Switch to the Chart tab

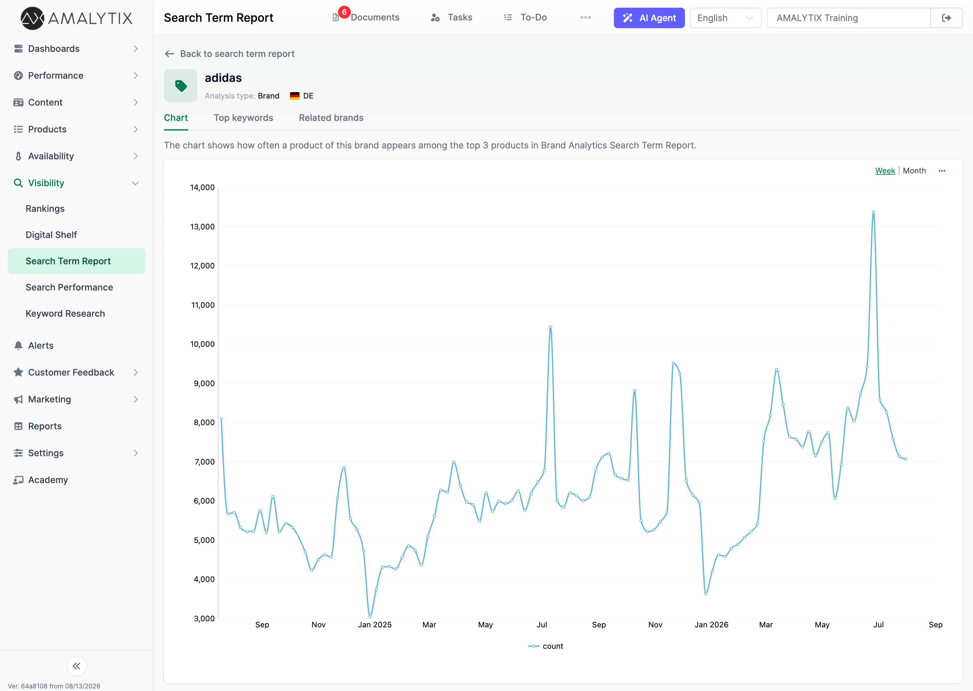pyautogui.click(x=176, y=118)
